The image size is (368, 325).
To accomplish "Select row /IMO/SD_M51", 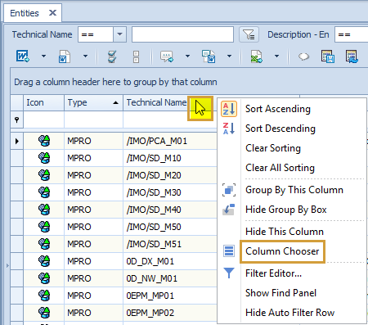I will [154, 244].
